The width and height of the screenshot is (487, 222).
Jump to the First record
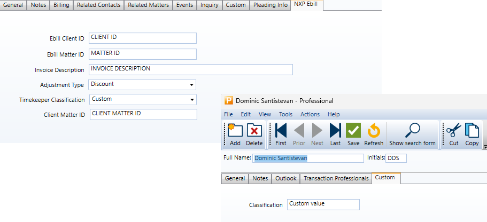[x=281, y=134]
